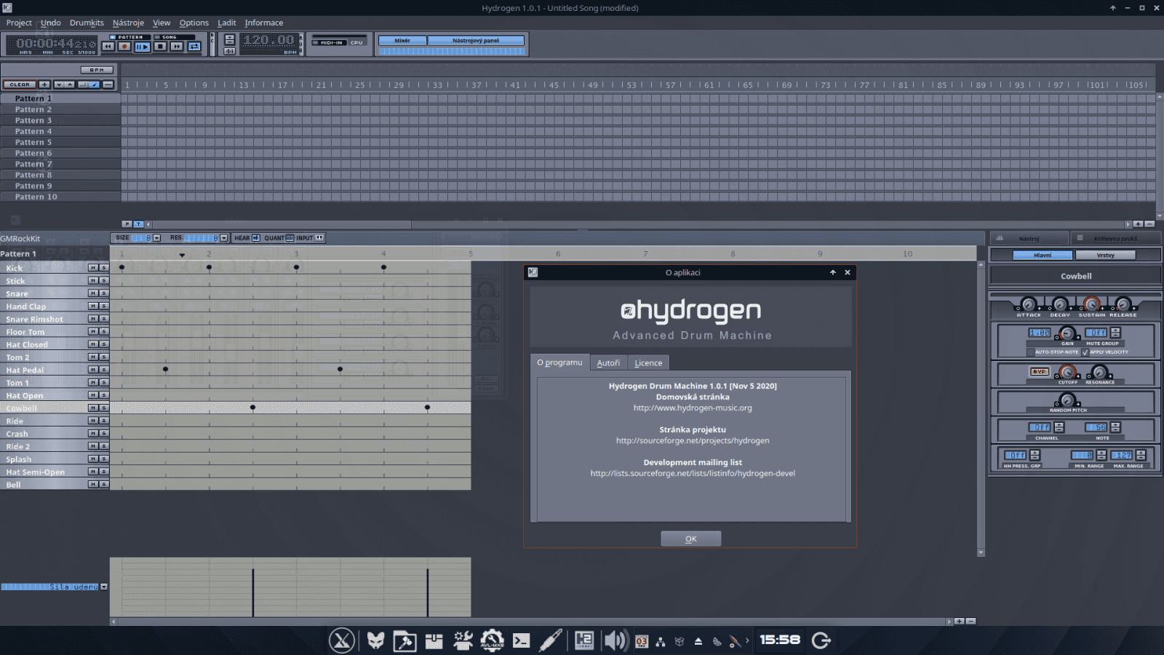1164x655 pixels.
Task: Rewind the transport to the start
Action: coord(108,47)
